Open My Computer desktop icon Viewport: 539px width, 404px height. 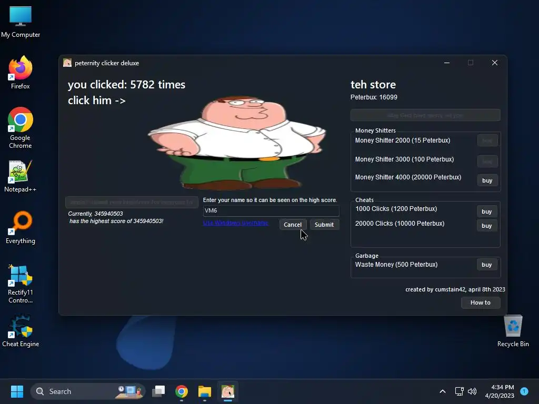coord(21,22)
